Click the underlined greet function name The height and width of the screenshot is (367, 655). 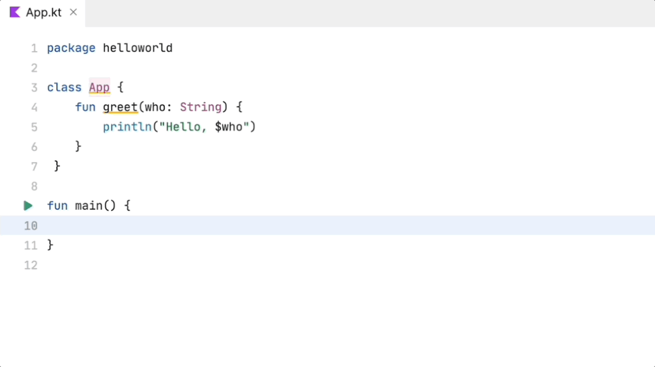[x=120, y=107]
